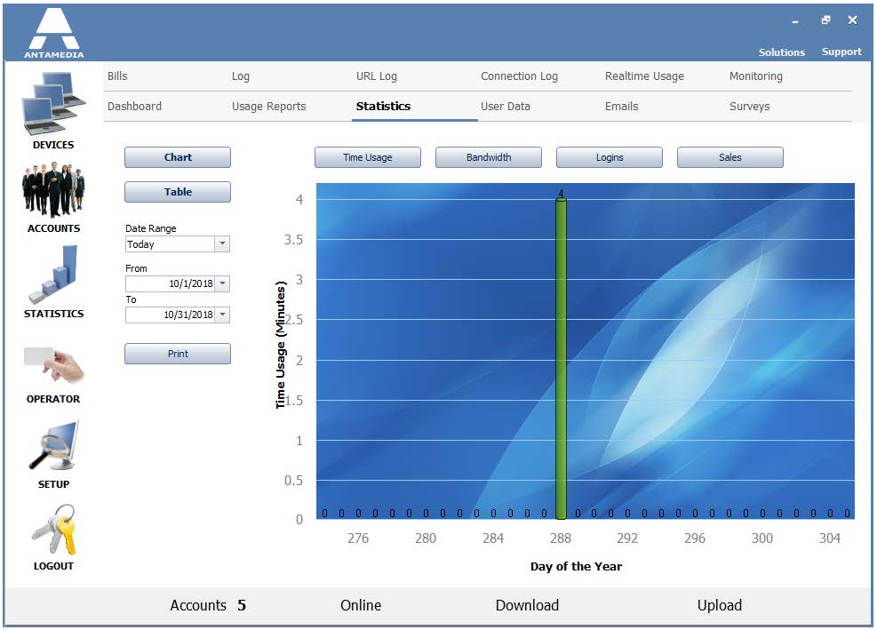Click the Logout keys icon
Viewport: 877px width, 630px height.
(53, 530)
